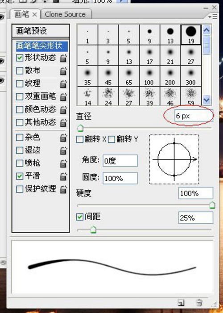Enable the 散布 checkbox
The width and height of the screenshot is (223, 313).
click(20, 71)
